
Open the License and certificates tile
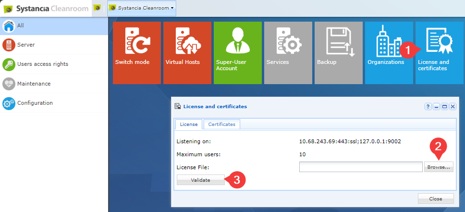(439, 53)
